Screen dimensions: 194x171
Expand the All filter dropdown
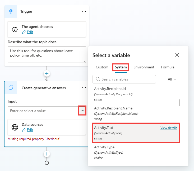click(x=169, y=79)
